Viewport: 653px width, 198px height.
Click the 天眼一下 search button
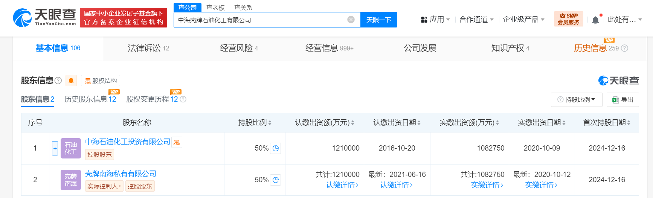378,20
